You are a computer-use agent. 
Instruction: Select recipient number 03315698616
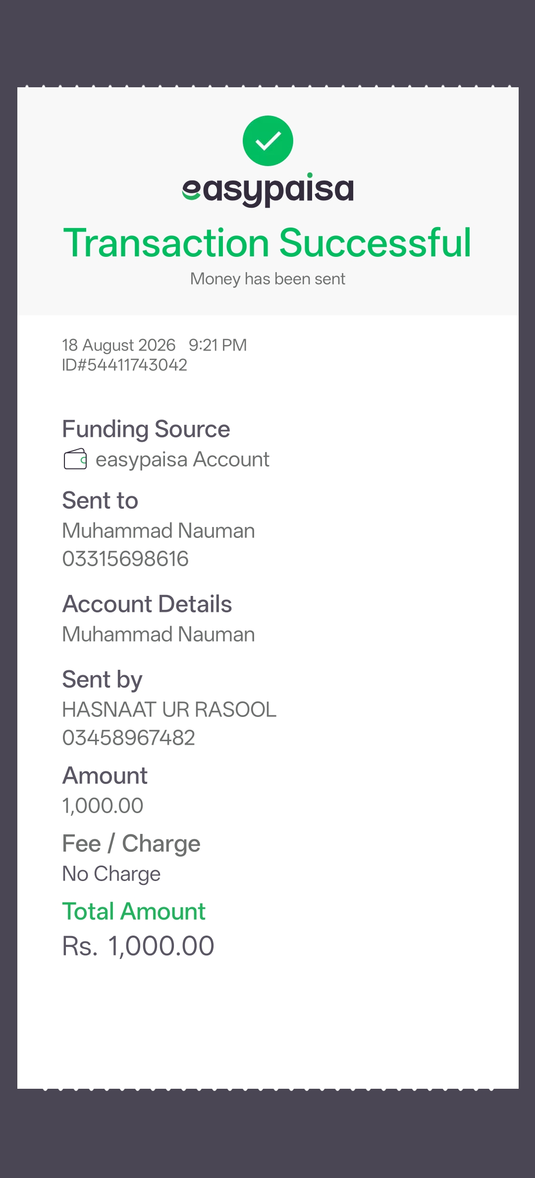(125, 559)
